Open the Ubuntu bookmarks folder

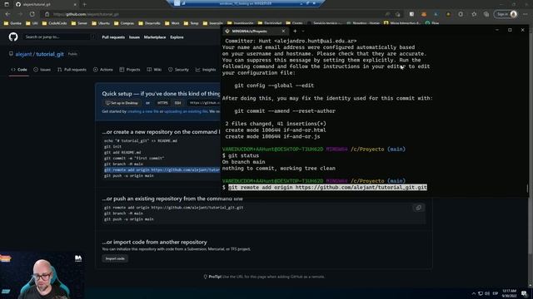(x=101, y=23)
